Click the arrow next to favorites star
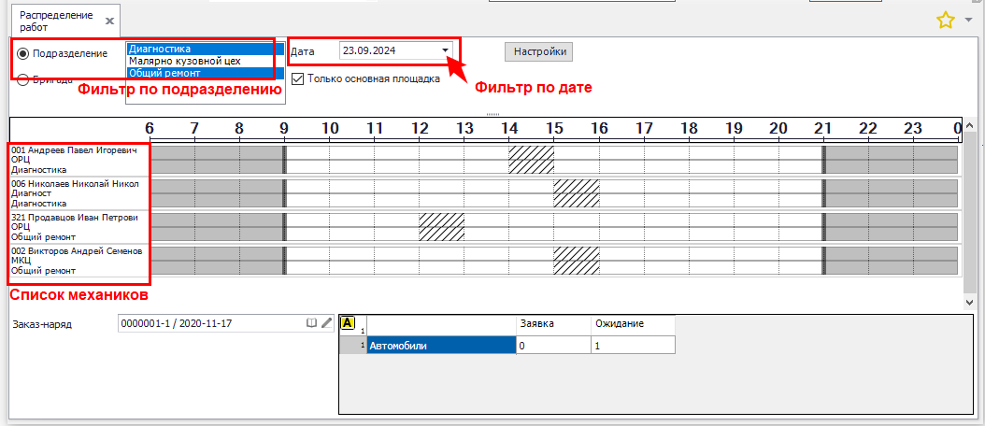This screenshot has width=985, height=426. click(968, 20)
